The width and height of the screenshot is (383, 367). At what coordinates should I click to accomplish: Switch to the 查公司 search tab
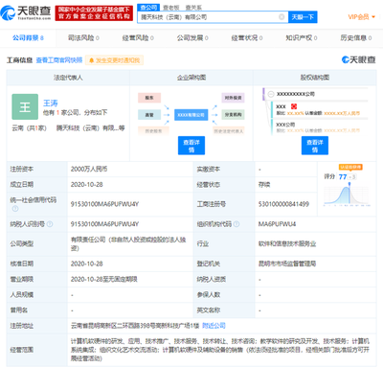click(x=148, y=8)
